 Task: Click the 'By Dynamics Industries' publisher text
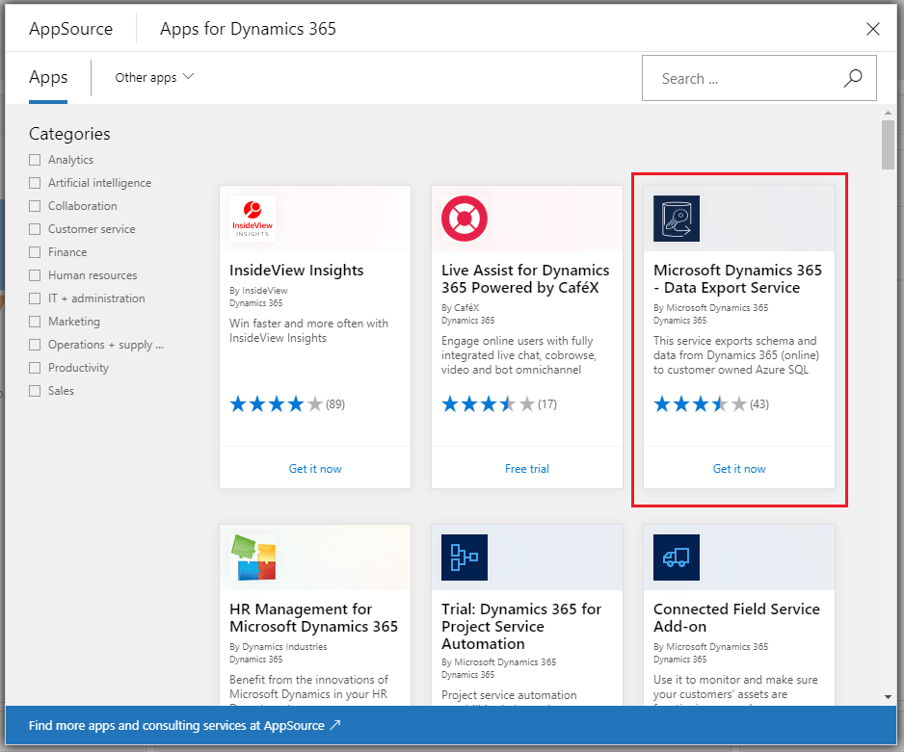pos(278,647)
